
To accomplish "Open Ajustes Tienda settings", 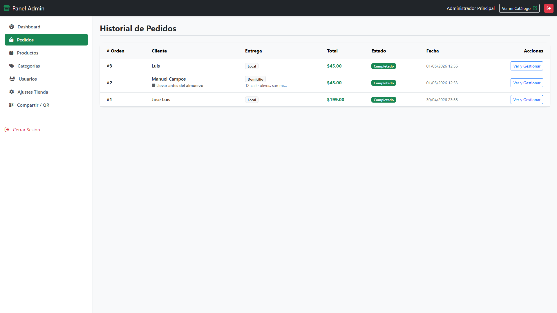I will [46, 92].
